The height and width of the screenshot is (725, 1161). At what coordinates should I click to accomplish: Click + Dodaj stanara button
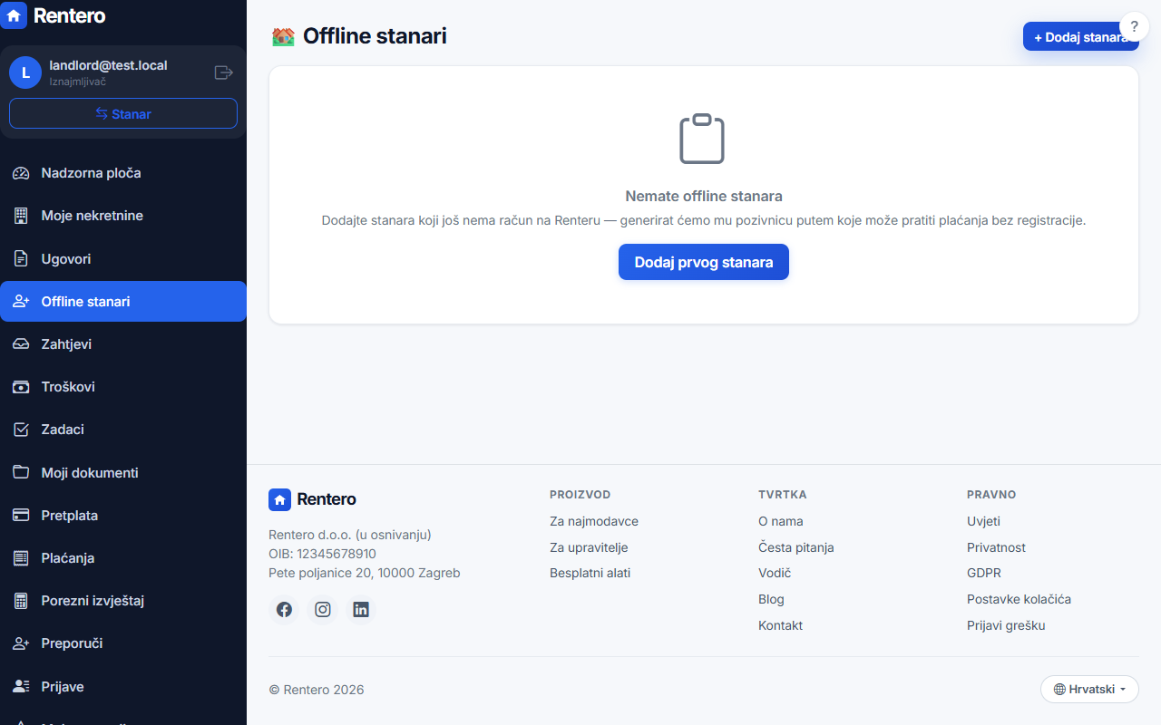point(1080,37)
